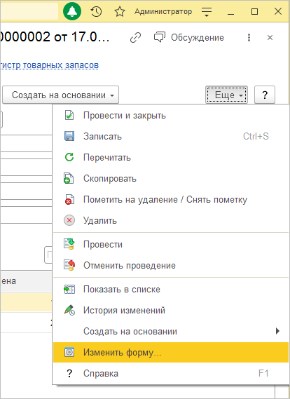Click Провести in the menu
290x399 pixels.
tap(171, 245)
